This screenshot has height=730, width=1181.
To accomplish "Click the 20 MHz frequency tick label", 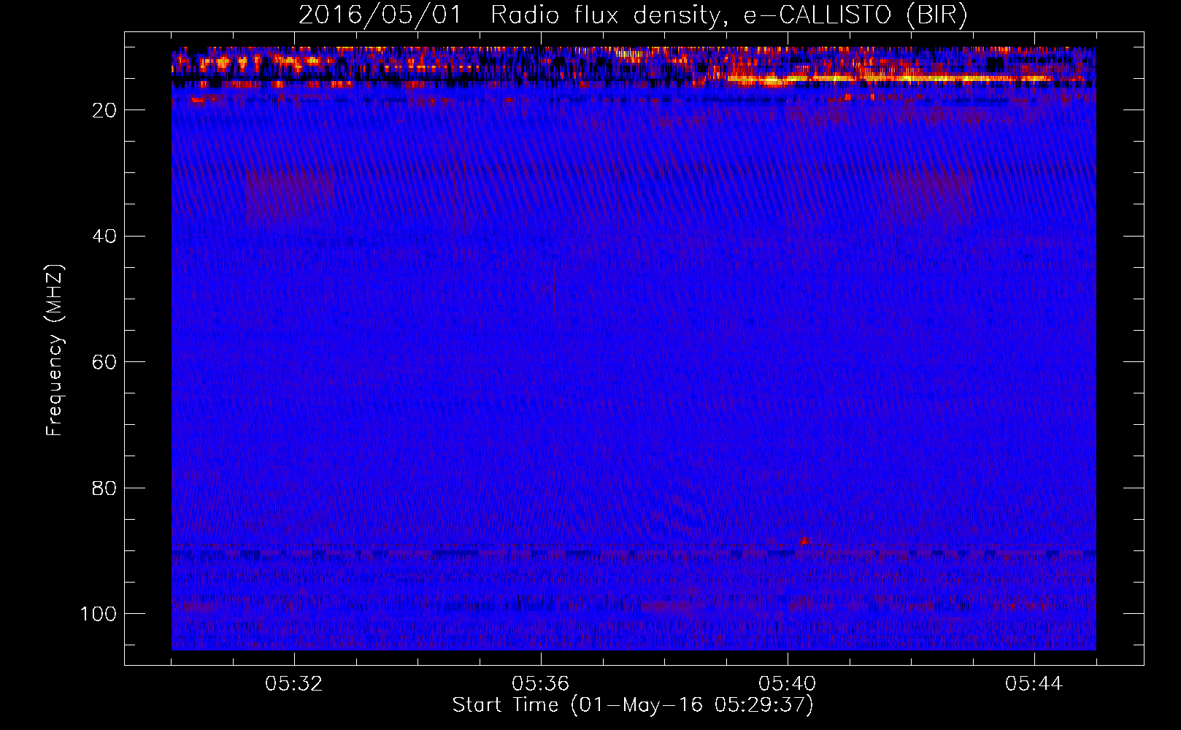I will click(x=105, y=110).
